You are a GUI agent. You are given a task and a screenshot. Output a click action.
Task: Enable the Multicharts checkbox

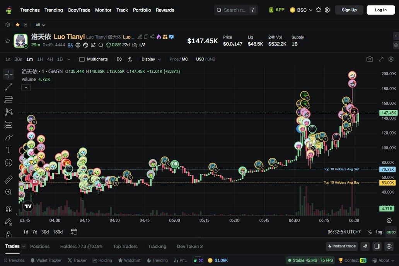[x=82, y=59]
